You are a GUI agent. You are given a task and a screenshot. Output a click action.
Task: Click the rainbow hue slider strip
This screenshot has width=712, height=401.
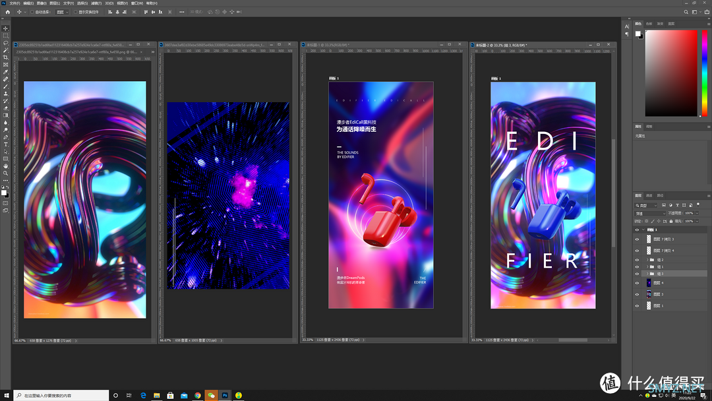705,73
